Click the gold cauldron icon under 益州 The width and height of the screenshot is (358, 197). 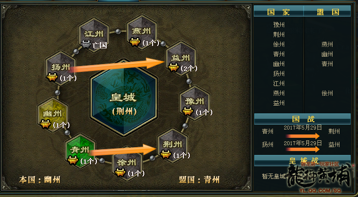click(173, 67)
